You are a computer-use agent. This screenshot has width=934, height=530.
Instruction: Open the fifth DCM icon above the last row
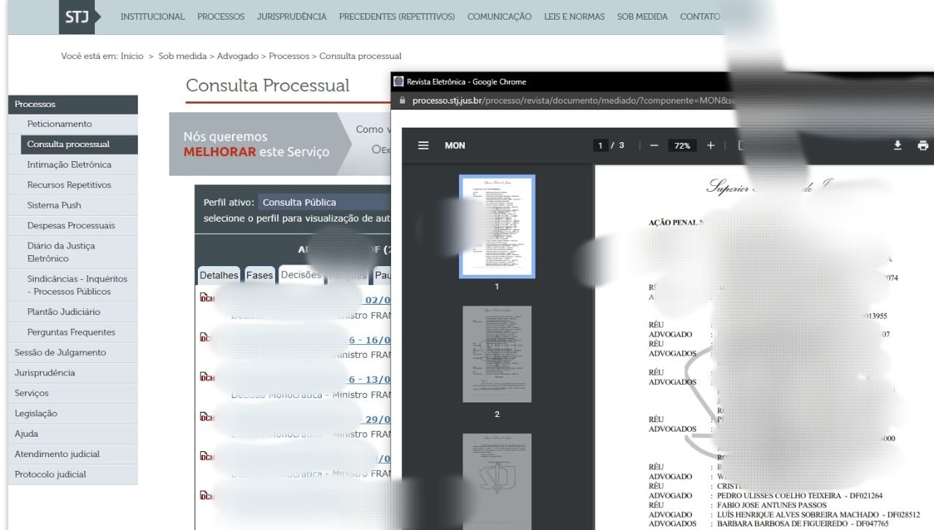207,456
